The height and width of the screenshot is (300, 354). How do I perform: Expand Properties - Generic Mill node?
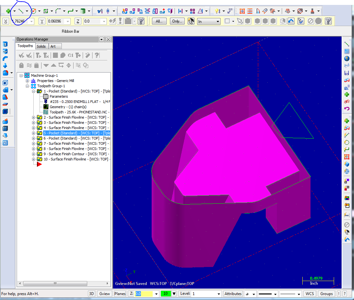(x=27, y=81)
